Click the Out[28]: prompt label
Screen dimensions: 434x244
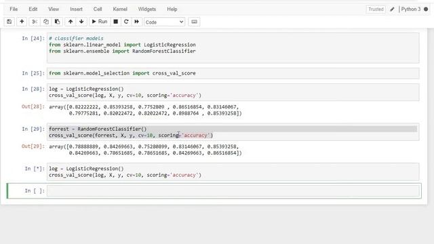click(x=33, y=106)
